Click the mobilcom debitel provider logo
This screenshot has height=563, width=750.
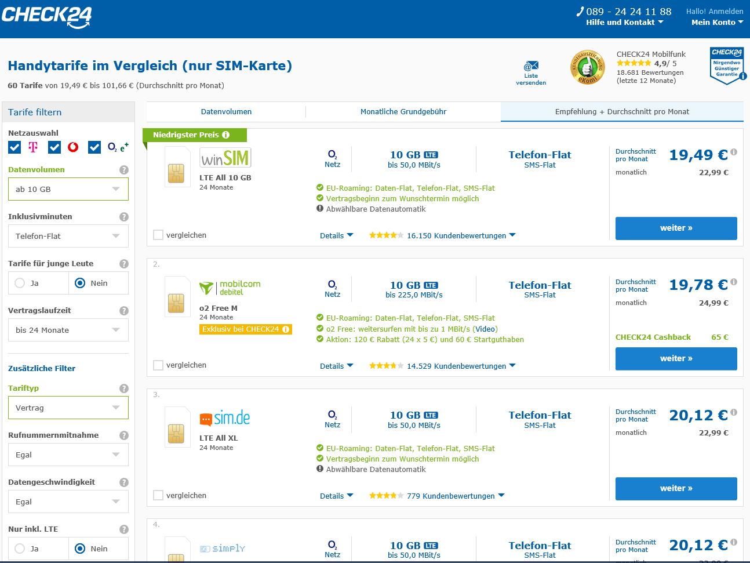click(x=230, y=288)
